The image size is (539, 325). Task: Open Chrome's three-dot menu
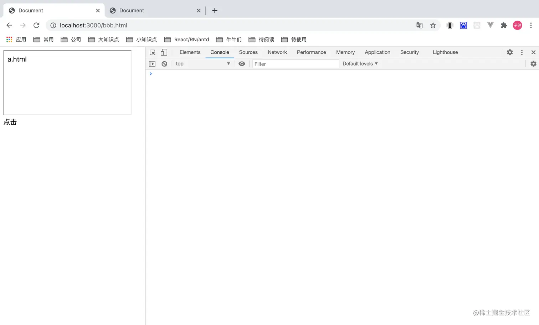point(531,25)
